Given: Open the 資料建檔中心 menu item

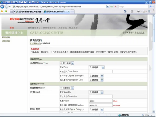Looking at the screenshot, I should click(34, 28).
